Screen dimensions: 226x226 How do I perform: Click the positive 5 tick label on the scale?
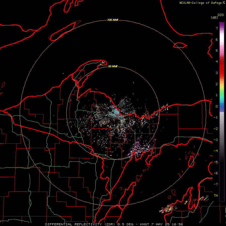tap(217, 50)
